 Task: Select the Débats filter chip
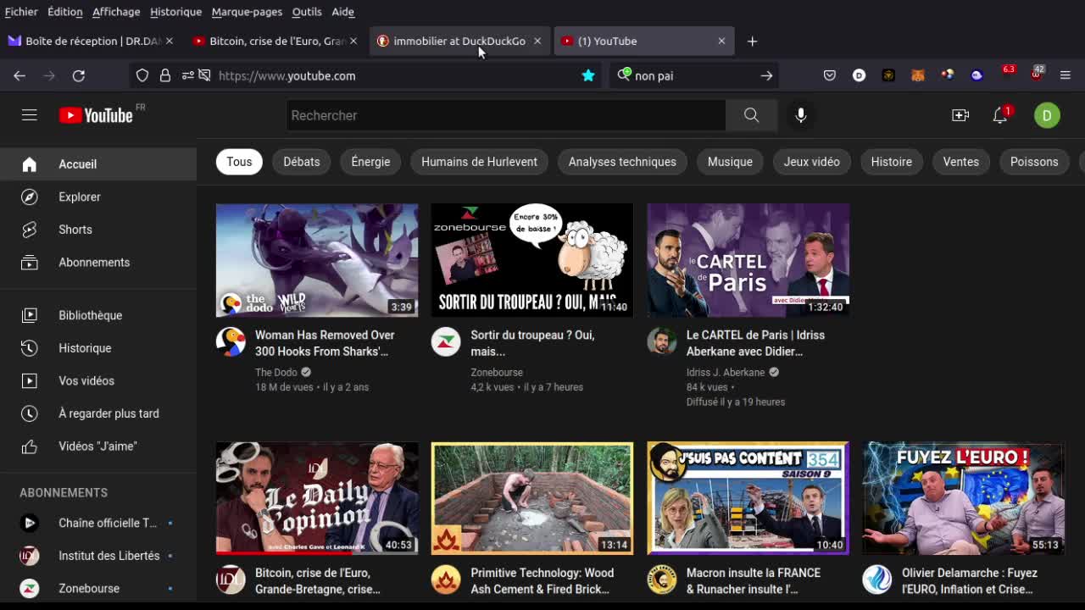click(302, 162)
